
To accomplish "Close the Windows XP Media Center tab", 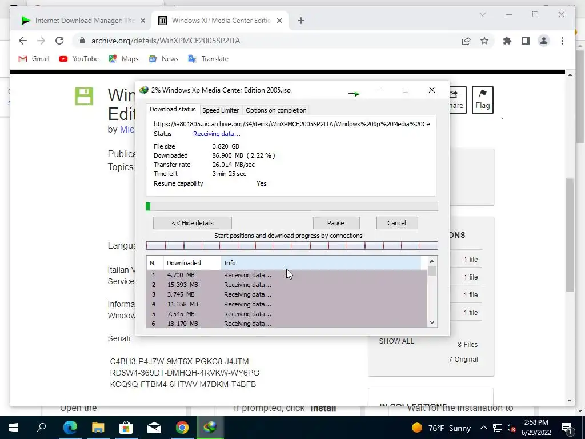I will [x=279, y=21].
